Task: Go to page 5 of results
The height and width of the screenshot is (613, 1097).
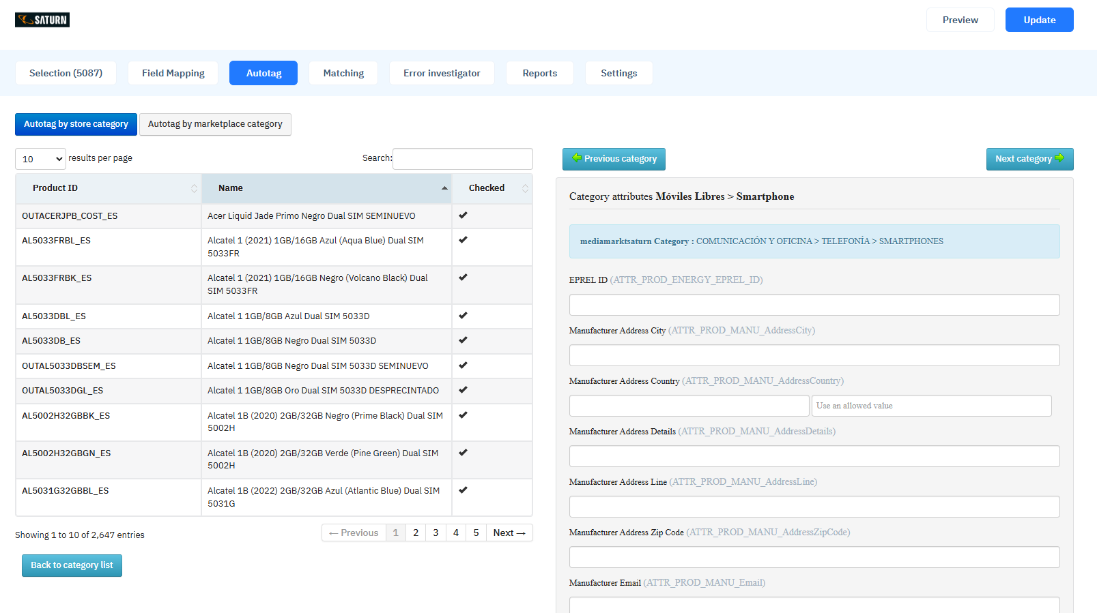Action: tap(476, 533)
